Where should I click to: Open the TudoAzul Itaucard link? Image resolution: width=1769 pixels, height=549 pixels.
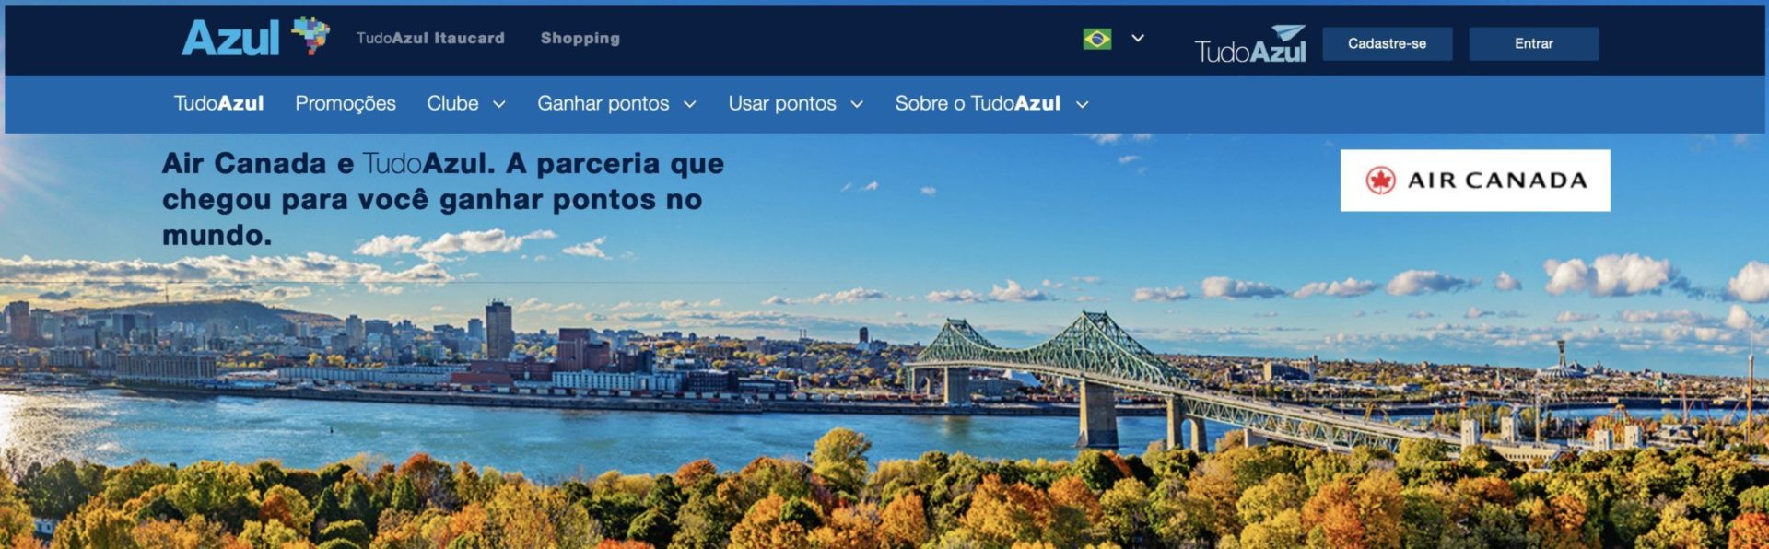(430, 39)
